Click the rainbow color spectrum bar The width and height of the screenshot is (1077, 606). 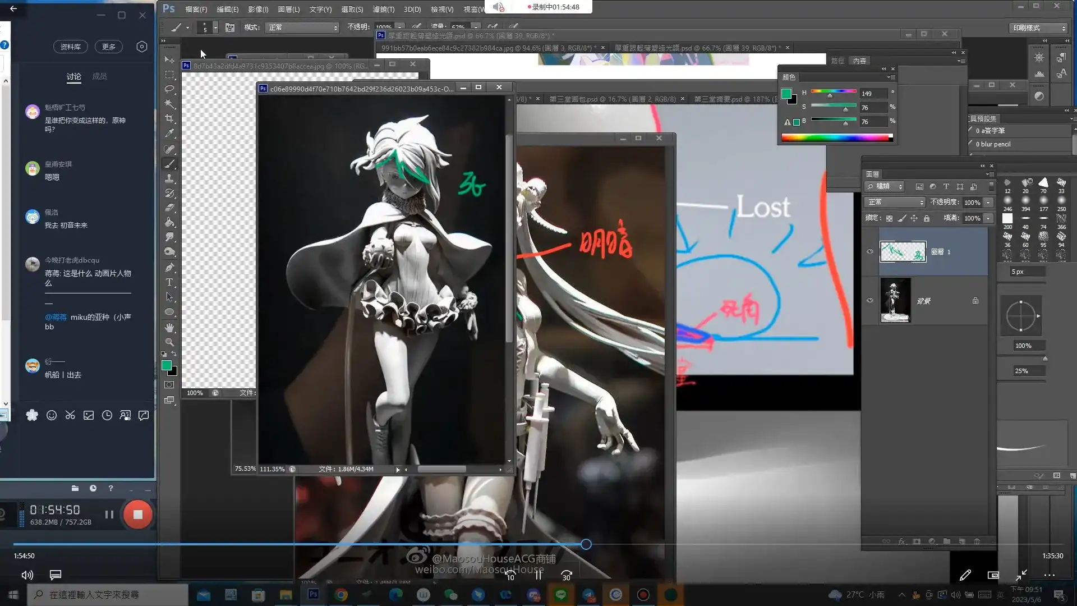[836, 138]
